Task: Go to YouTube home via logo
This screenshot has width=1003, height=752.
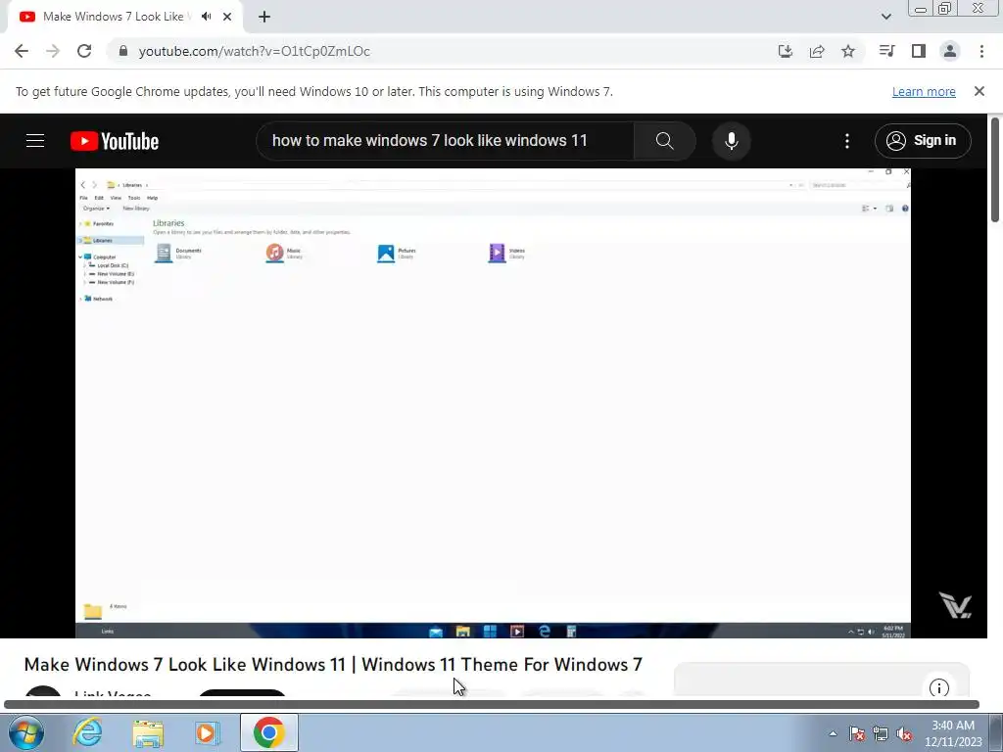Action: click(x=115, y=141)
